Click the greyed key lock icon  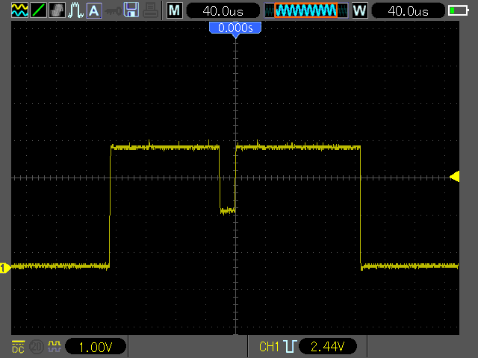(113, 12)
